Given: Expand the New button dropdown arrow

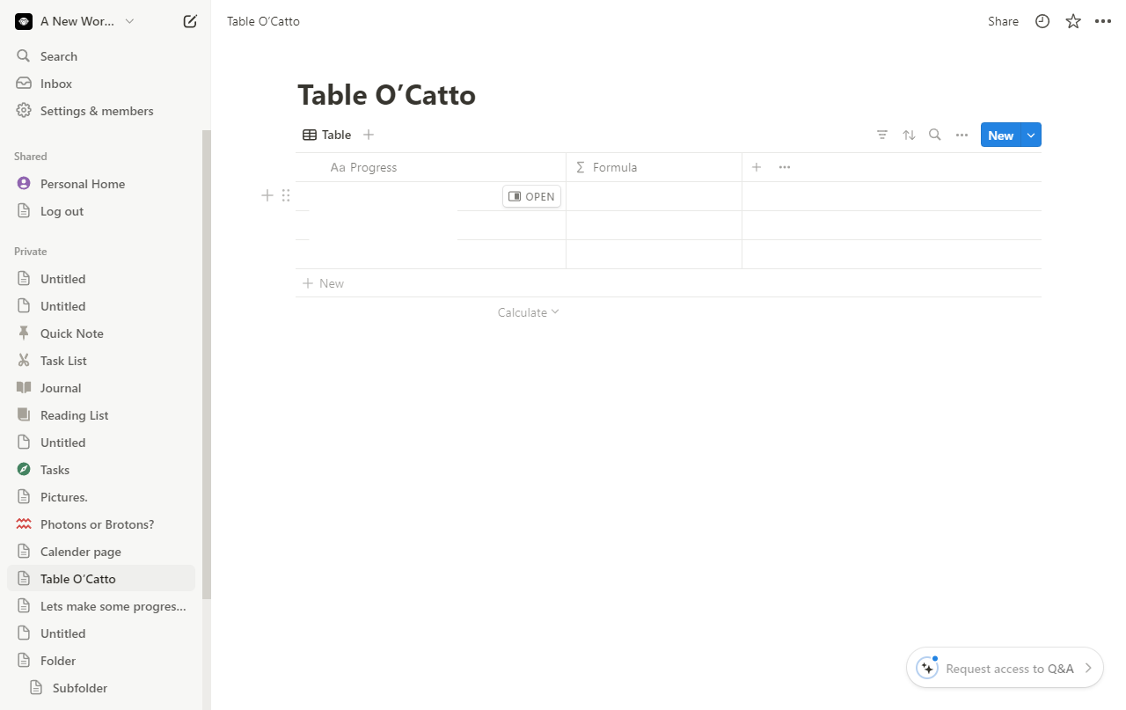Looking at the screenshot, I should [x=1031, y=135].
